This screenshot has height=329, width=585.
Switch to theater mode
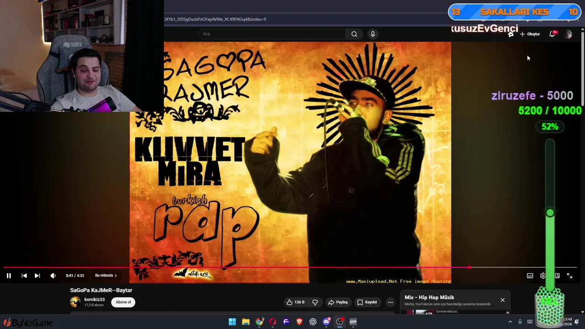(x=557, y=276)
